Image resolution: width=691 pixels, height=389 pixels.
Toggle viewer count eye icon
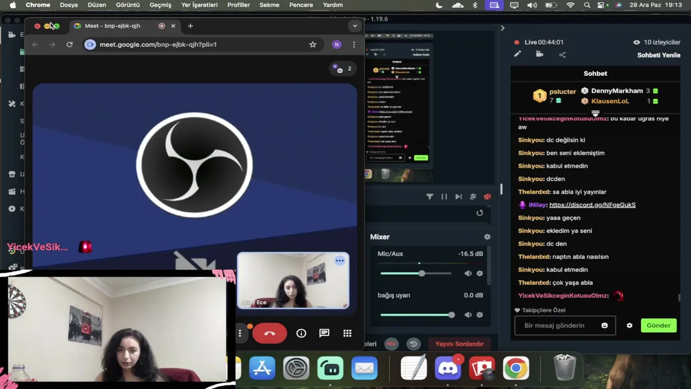pos(636,42)
